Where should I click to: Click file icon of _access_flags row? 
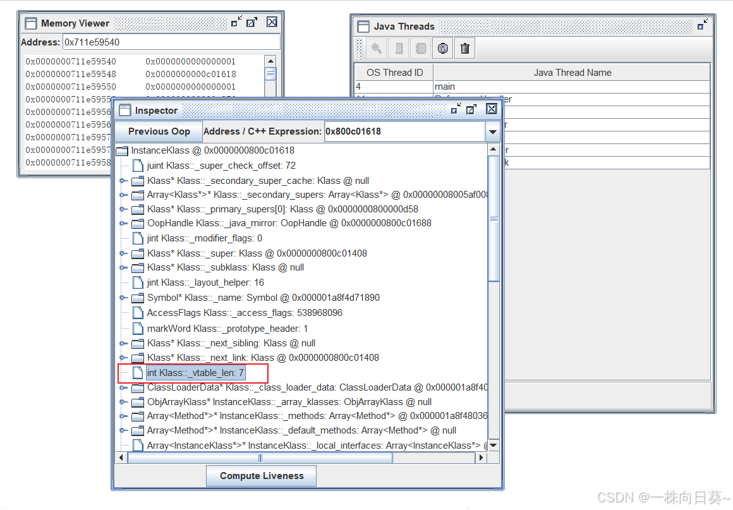click(x=138, y=313)
